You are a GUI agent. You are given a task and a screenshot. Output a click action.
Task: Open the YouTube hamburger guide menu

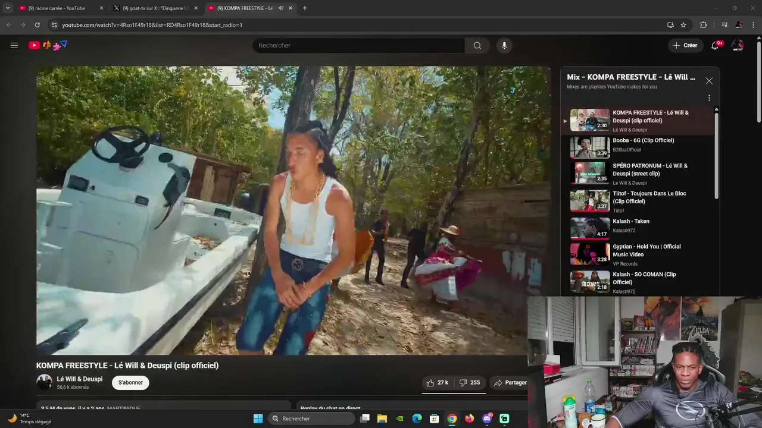[x=14, y=45]
